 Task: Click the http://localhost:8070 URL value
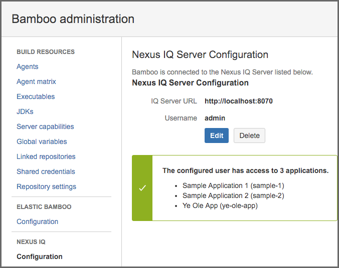point(239,101)
